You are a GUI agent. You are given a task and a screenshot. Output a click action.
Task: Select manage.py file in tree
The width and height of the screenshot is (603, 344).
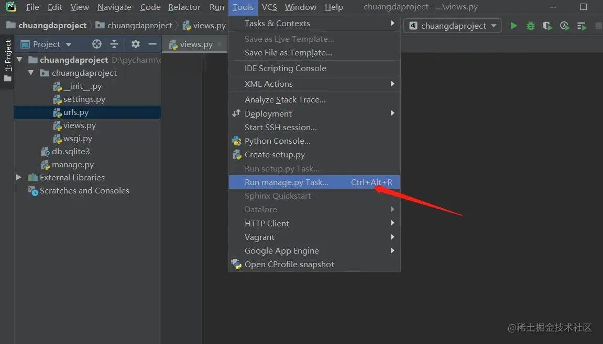pos(87,164)
